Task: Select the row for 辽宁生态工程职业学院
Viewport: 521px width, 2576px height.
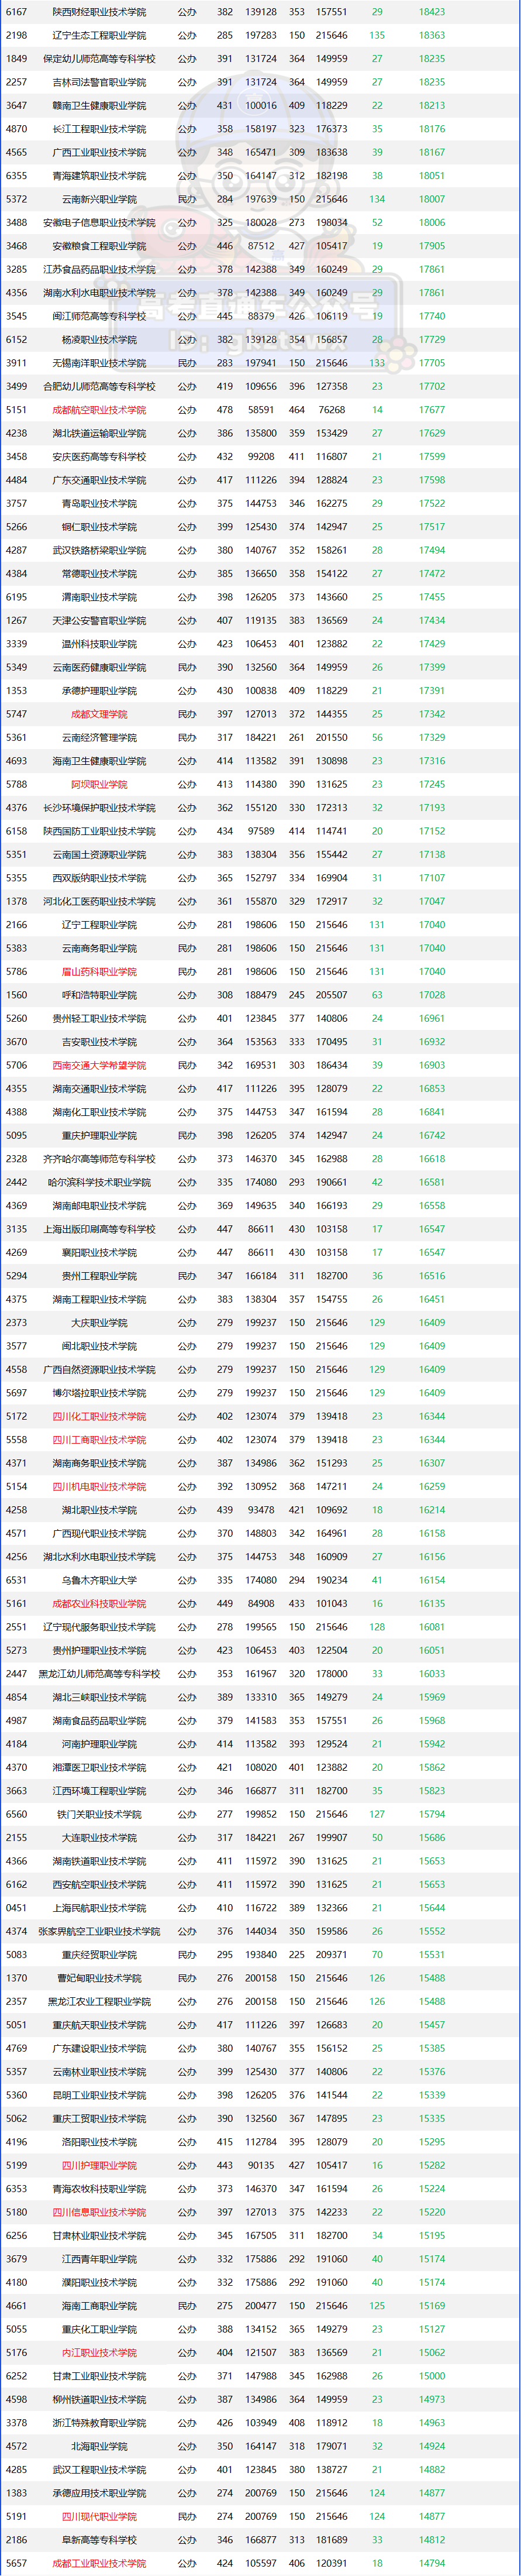Action: tap(260, 35)
